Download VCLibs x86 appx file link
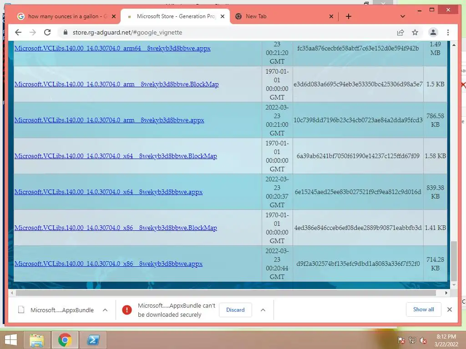This screenshot has height=349, width=466. tap(108, 264)
